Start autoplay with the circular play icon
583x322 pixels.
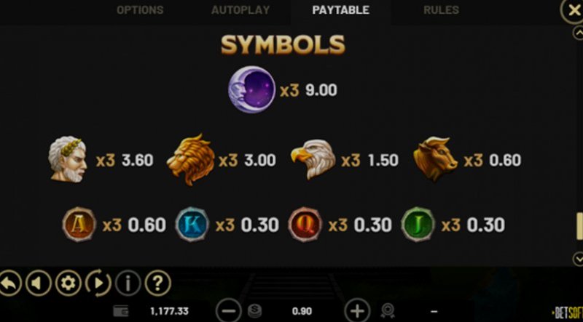pyautogui.click(x=98, y=283)
